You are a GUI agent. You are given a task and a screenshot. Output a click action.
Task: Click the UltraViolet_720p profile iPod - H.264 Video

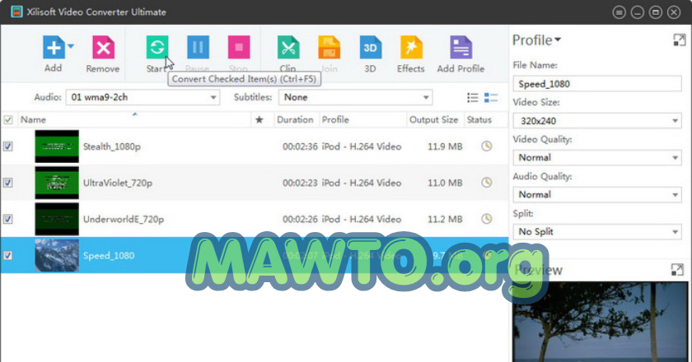pos(362,183)
